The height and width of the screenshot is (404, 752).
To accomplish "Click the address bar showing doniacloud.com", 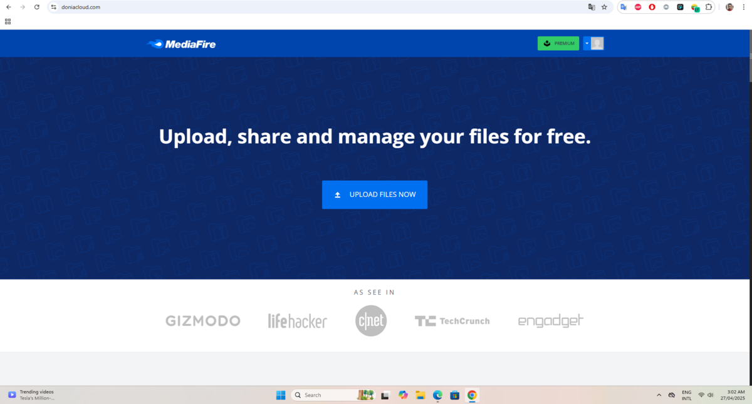I will [330, 7].
